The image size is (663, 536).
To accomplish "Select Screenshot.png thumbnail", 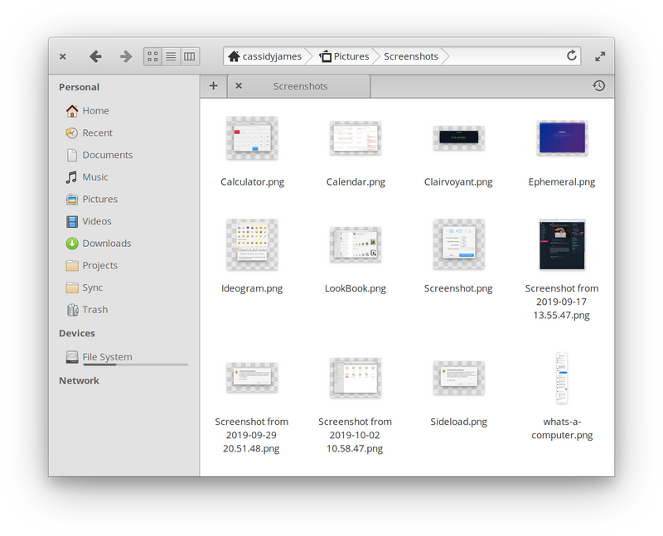I will (x=458, y=244).
